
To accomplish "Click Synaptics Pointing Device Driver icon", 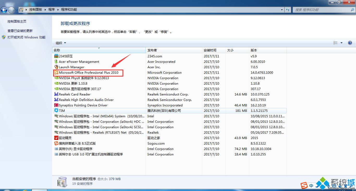I will 56,105.
